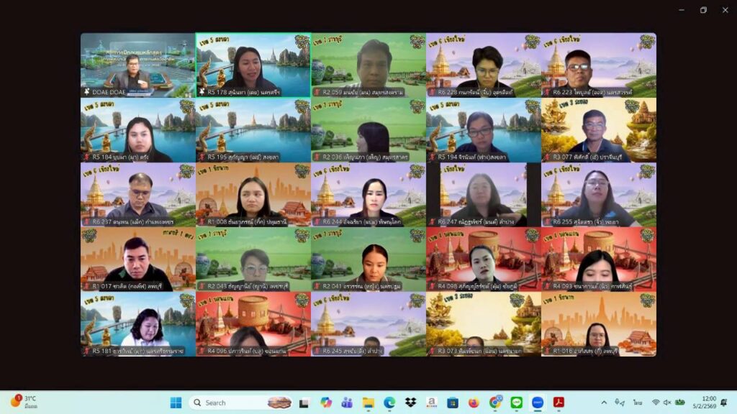The height and width of the screenshot is (414, 737).
Task: Open Microsoft Teams taskbar icon
Action: pyautogui.click(x=347, y=402)
